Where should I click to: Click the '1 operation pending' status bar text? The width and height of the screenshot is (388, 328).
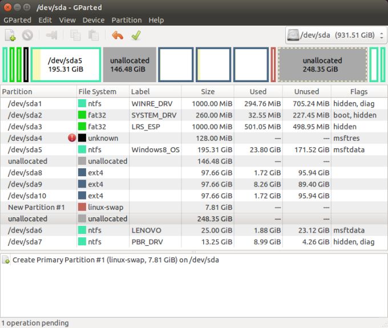[x=35, y=323]
